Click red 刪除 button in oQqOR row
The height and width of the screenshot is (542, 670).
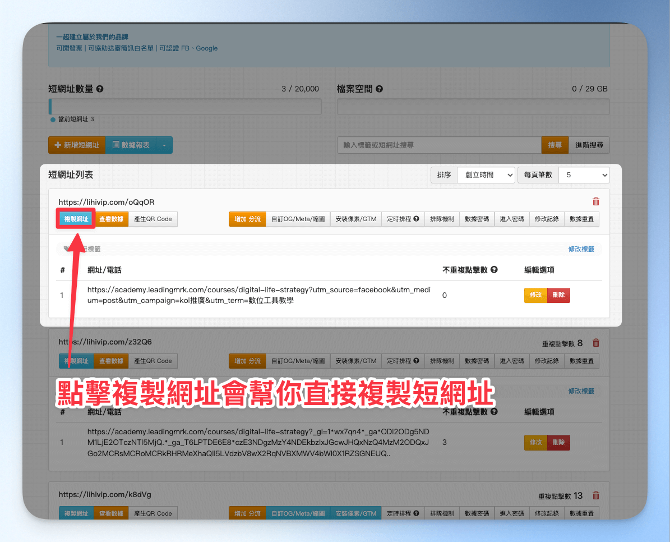coord(558,295)
